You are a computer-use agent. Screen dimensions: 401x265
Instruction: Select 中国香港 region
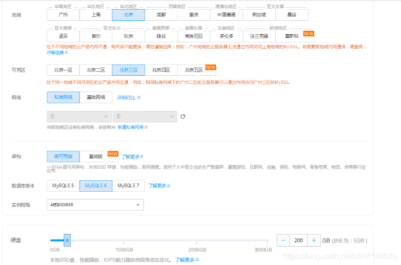pyautogui.click(x=226, y=15)
